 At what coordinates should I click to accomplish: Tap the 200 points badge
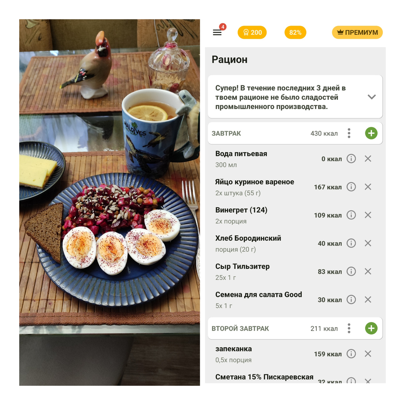tap(252, 32)
